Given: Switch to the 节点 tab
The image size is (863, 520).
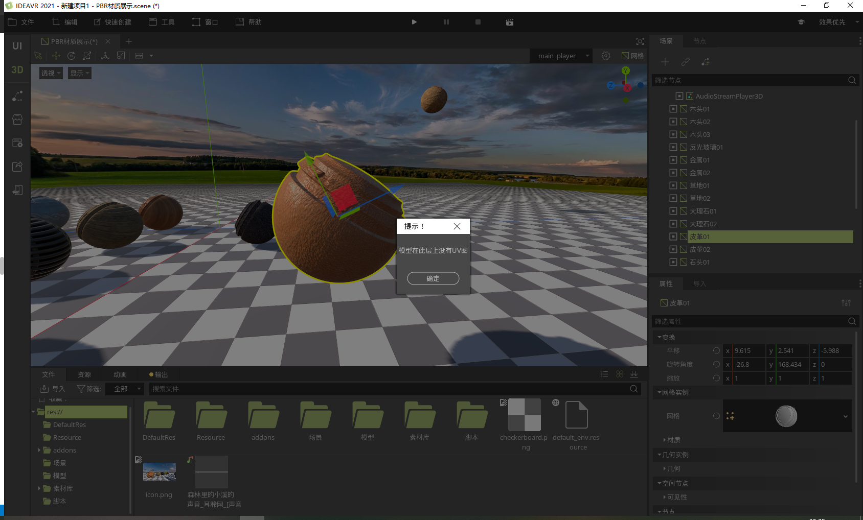Looking at the screenshot, I should (699, 41).
